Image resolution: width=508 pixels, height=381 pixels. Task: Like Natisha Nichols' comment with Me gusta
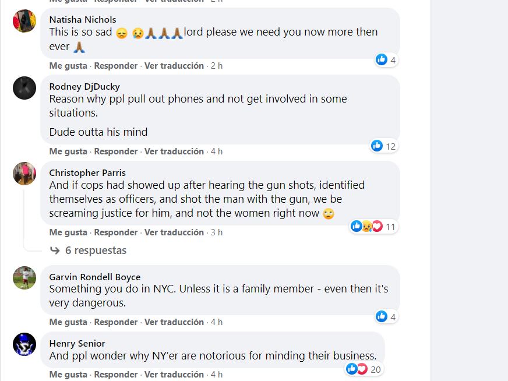click(68, 66)
